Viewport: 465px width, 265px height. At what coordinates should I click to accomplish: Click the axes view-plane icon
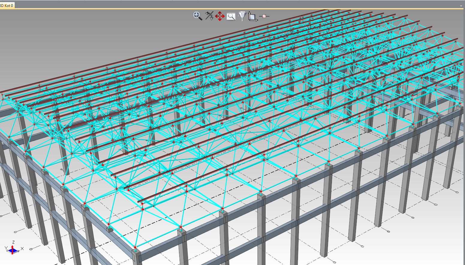252,16
